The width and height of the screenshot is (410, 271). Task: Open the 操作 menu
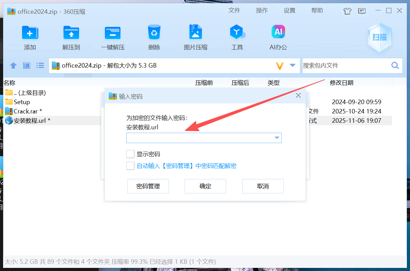[262, 10]
